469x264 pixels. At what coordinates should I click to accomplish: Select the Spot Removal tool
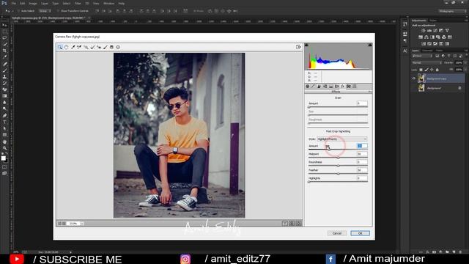click(92, 47)
